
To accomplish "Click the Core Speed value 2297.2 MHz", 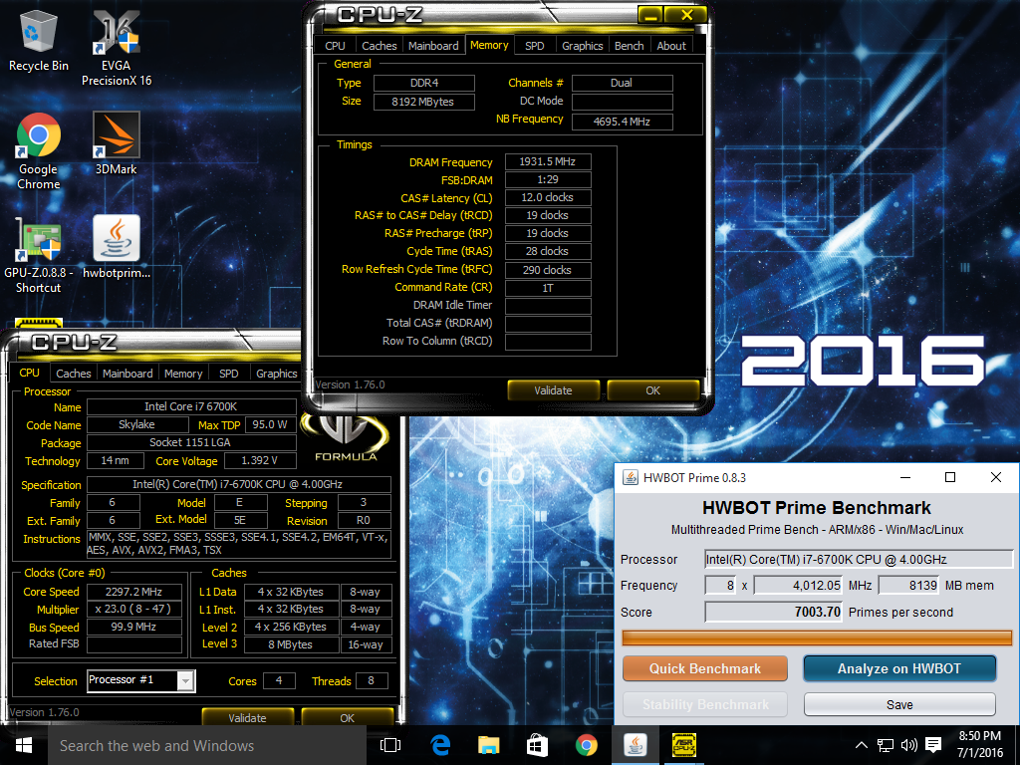I will (x=134, y=592).
